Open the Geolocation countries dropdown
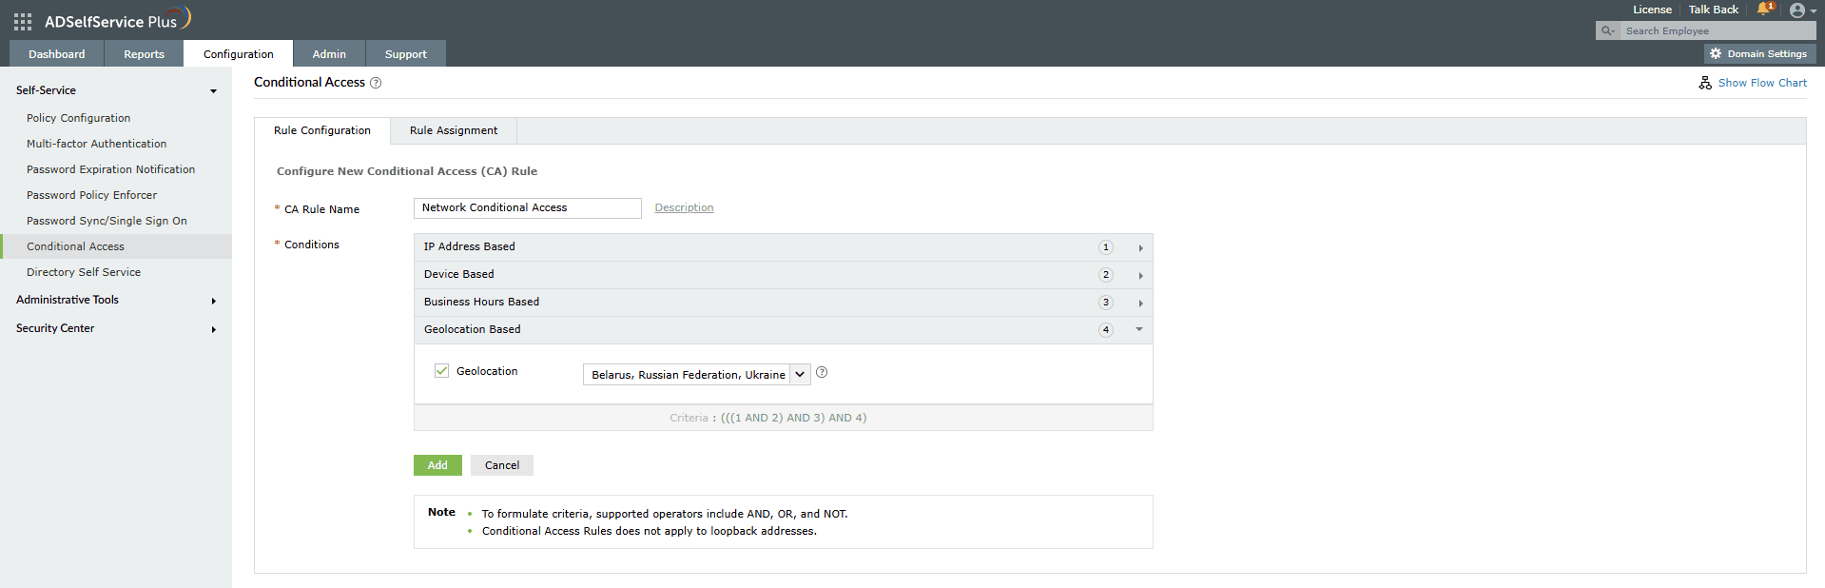 800,375
